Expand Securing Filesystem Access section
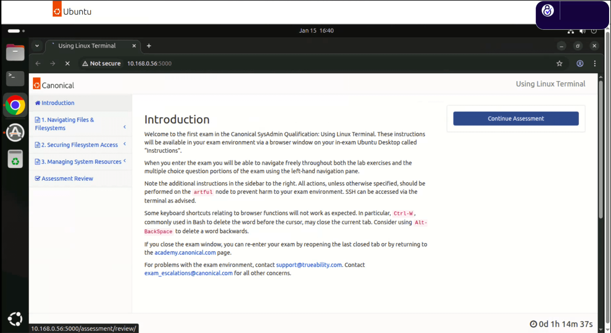 pyautogui.click(x=80, y=145)
